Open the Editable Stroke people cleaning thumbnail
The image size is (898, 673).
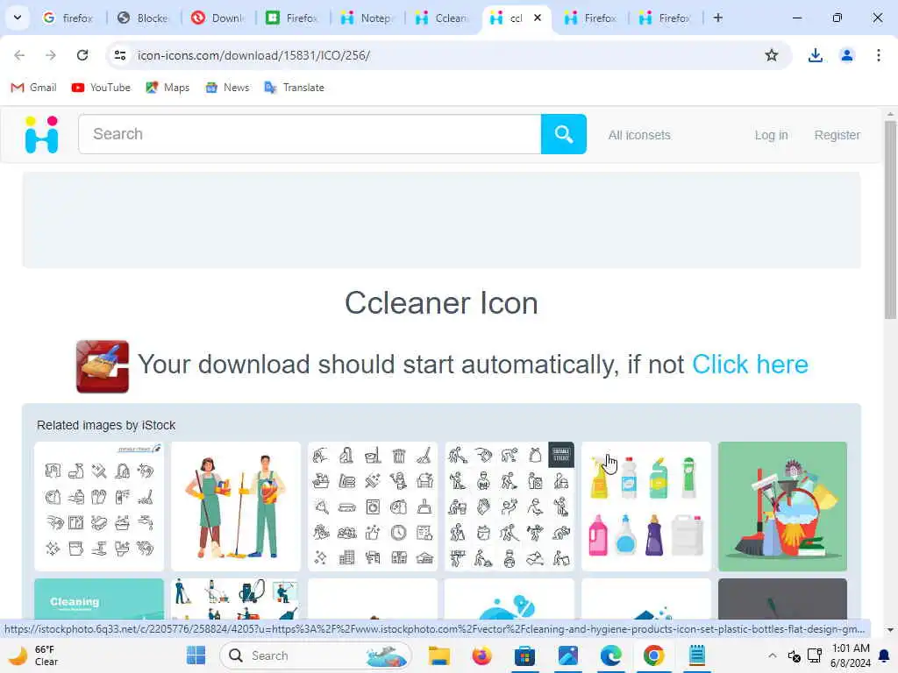point(510,506)
